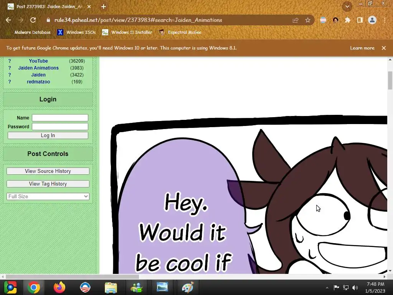Click the vertical scrollbar thumb
Screen dimensions: 393x295
390,80
